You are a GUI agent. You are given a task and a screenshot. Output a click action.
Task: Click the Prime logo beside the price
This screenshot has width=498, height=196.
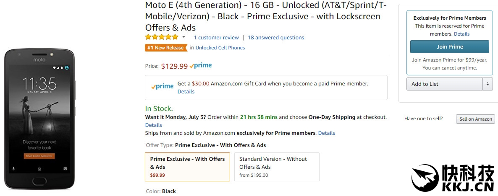tap(201, 66)
